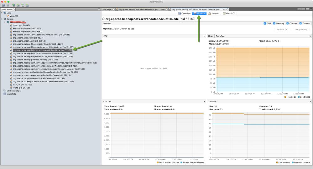Select NameNode (pid 57655) in the tree
Screen dimensions: 313x169
[37, 53]
